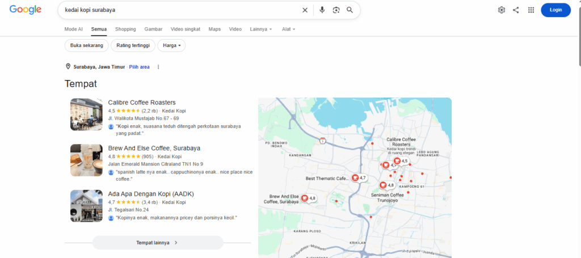
Task: Expand the Lainnya menu
Action: coord(261,29)
